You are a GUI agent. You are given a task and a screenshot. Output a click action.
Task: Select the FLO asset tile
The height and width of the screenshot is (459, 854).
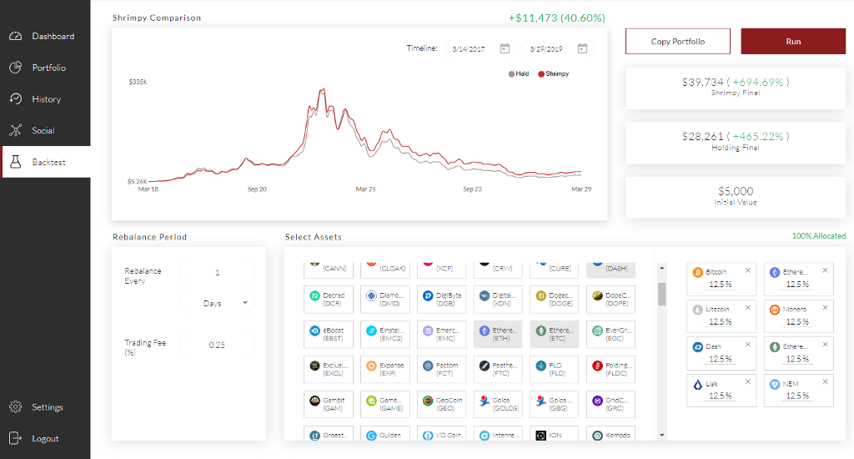(555, 369)
